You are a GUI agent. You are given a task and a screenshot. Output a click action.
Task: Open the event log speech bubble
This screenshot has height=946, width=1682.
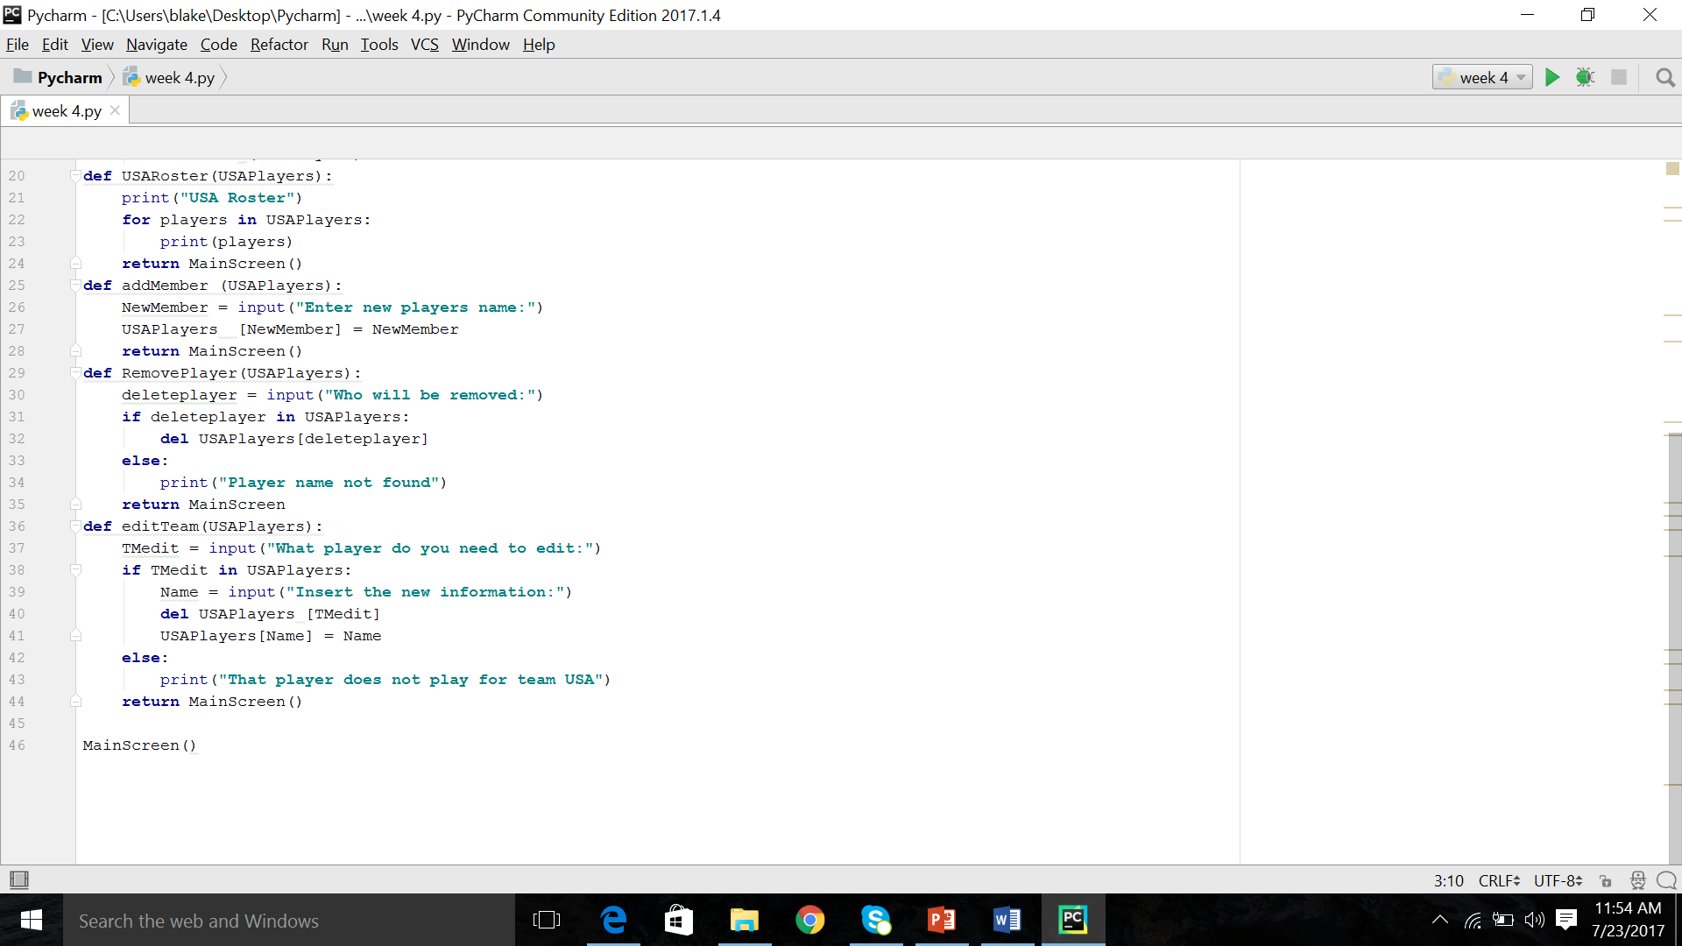(x=1666, y=880)
